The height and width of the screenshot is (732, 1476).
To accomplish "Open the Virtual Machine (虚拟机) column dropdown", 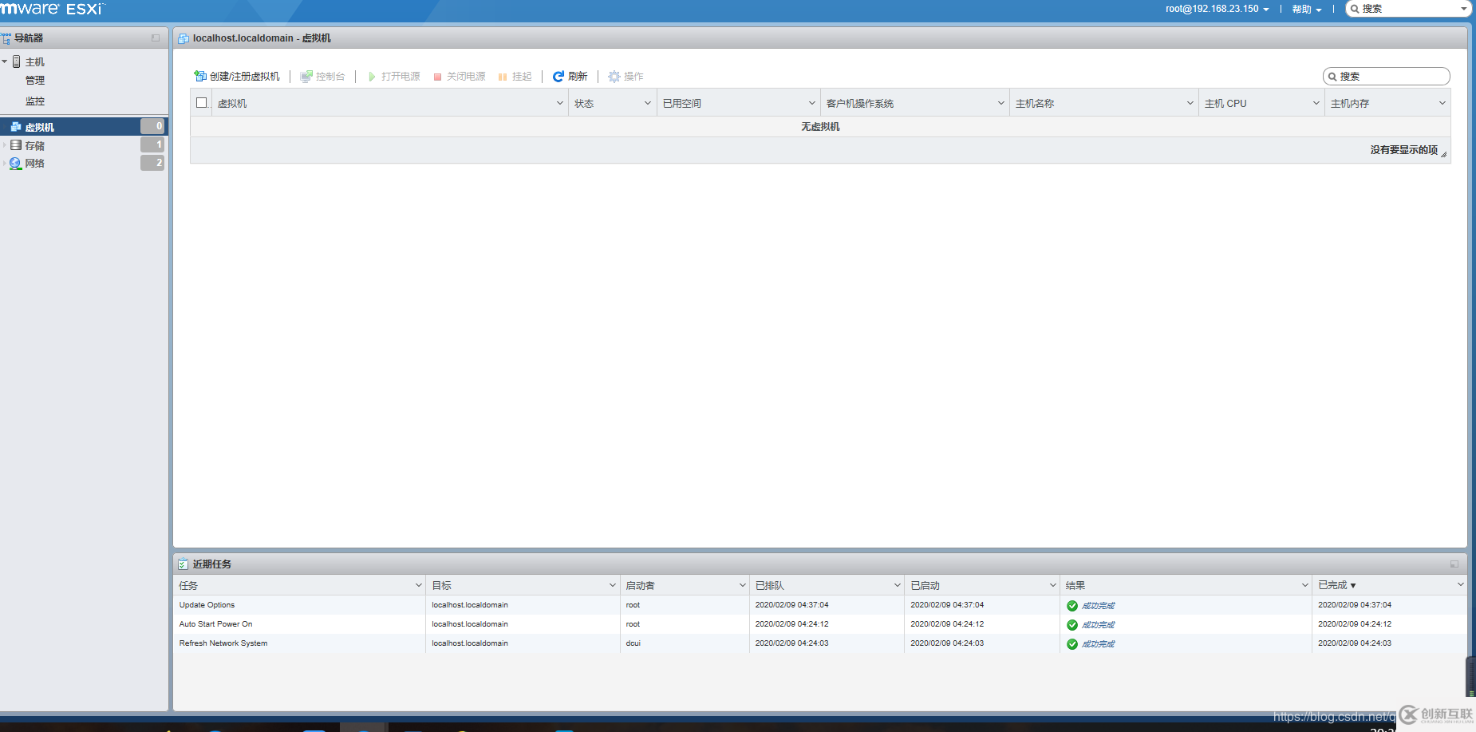I will point(560,103).
